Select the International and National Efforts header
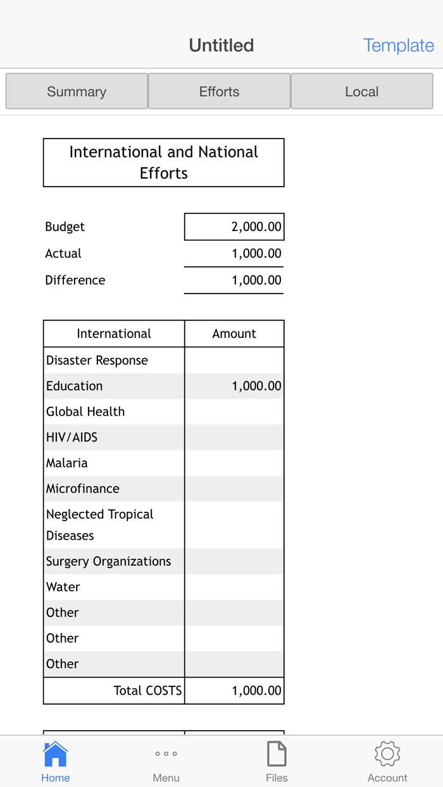 [163, 162]
